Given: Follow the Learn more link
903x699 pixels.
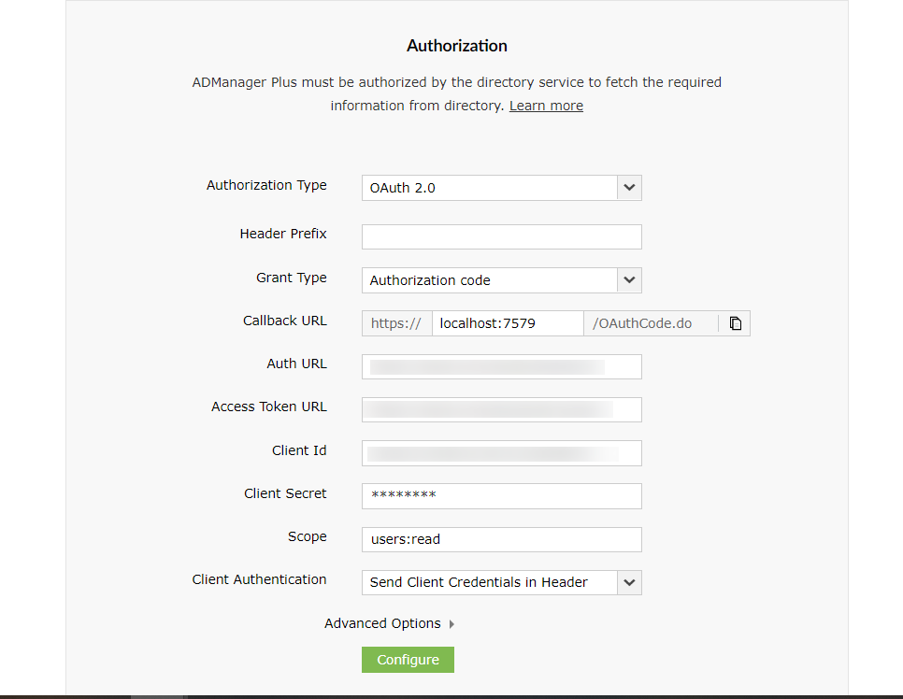Looking at the screenshot, I should [546, 106].
